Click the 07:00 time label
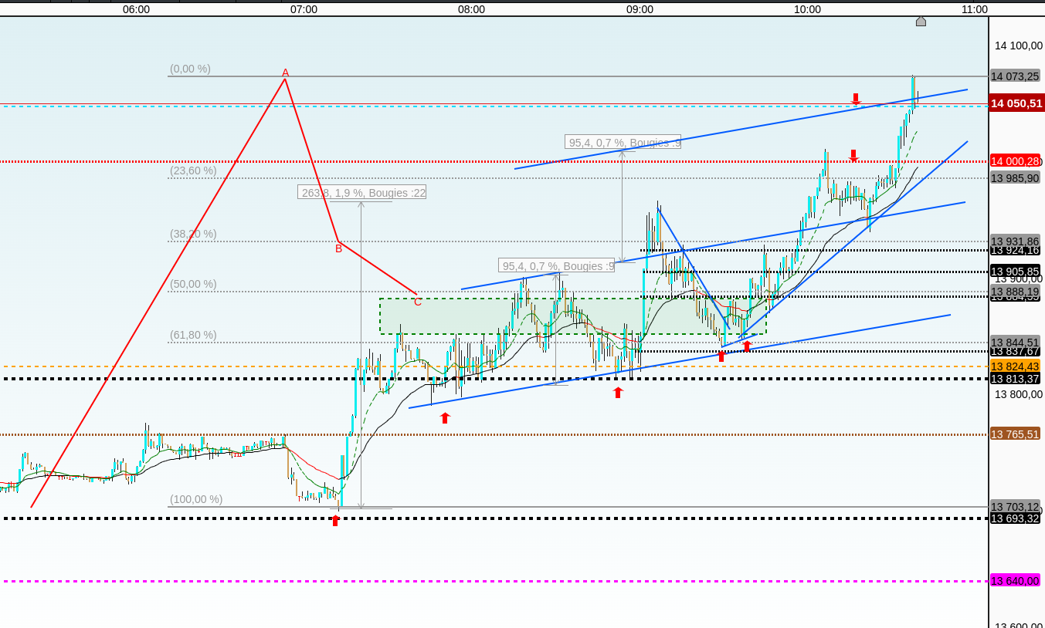Image resolution: width=1045 pixels, height=628 pixels. point(304,9)
